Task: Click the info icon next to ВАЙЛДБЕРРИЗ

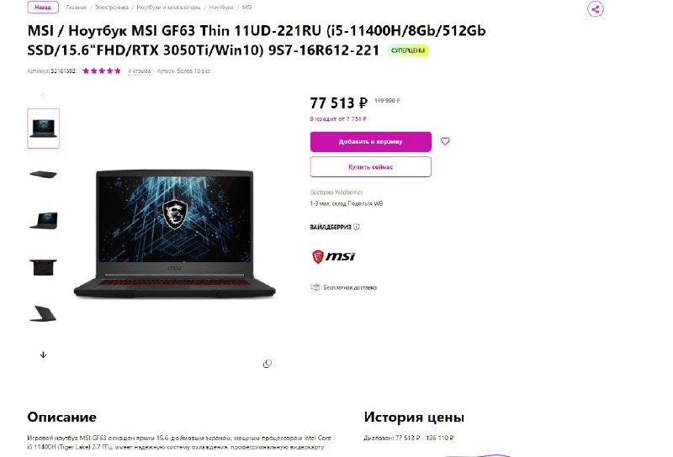Action: pyautogui.click(x=356, y=227)
